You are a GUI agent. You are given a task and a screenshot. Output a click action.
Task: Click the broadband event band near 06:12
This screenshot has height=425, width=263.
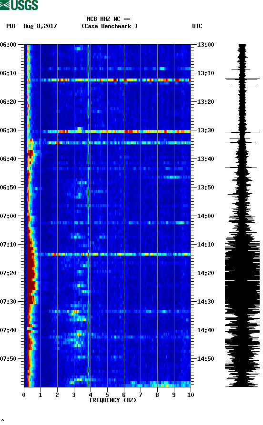point(108,80)
